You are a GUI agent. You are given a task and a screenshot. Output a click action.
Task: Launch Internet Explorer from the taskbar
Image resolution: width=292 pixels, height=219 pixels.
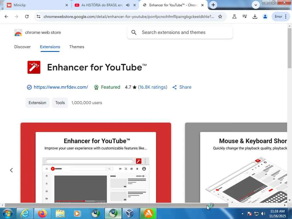25,213
